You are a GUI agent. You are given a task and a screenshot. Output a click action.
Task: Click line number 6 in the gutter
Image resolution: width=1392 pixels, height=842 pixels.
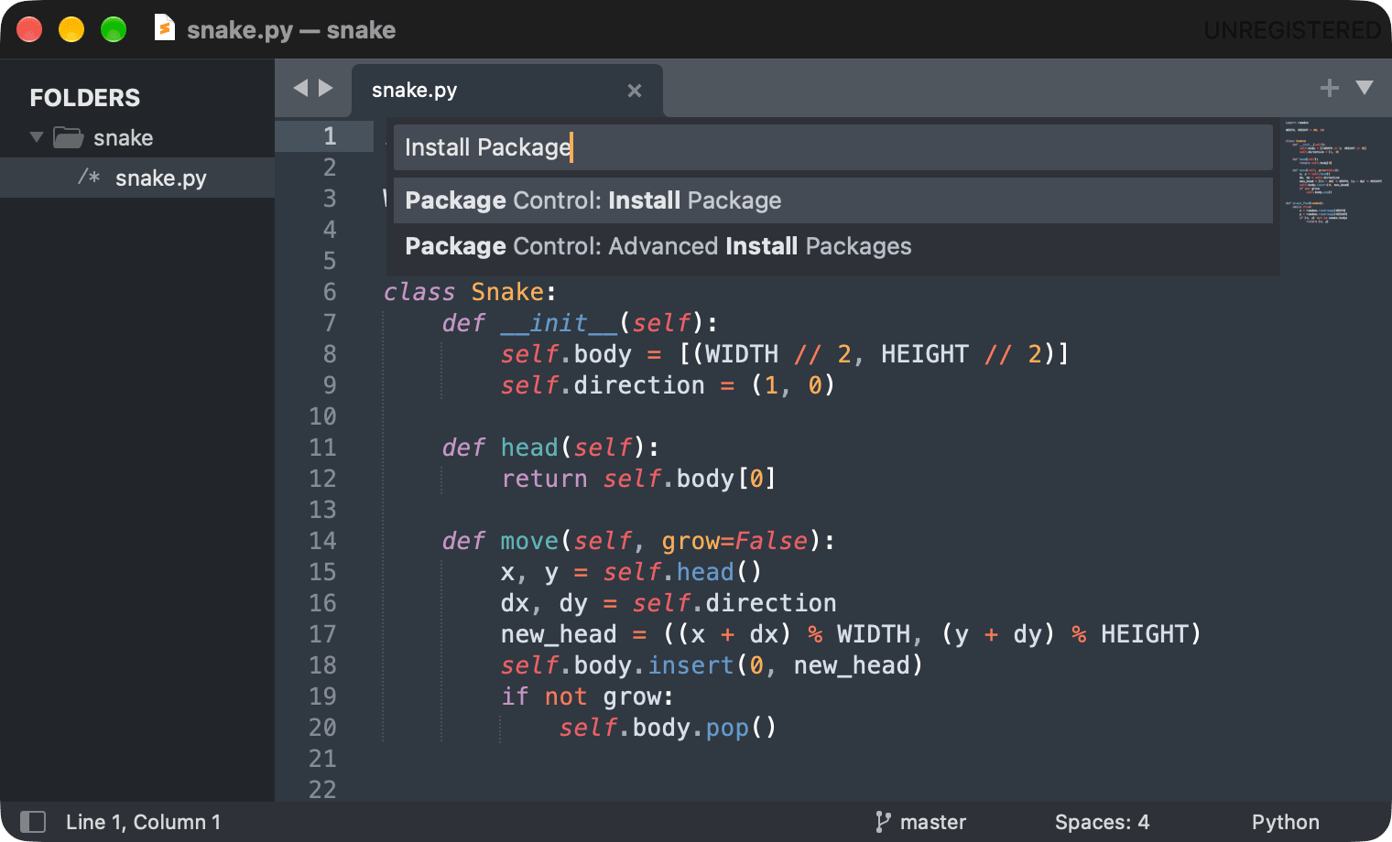pyautogui.click(x=330, y=292)
